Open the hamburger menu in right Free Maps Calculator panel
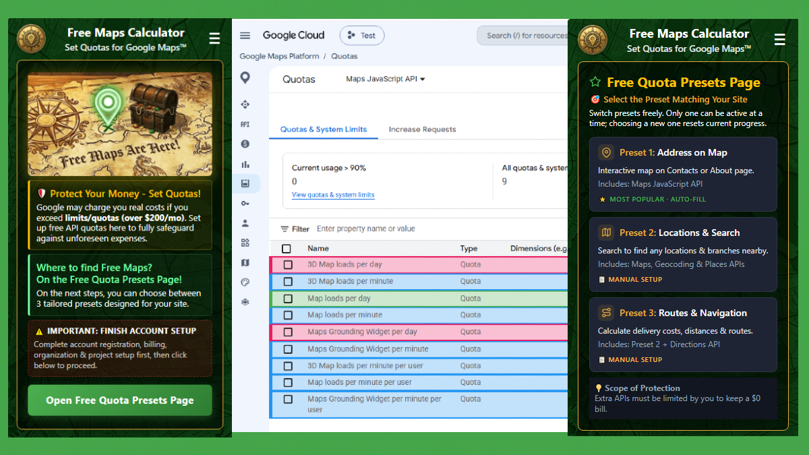This screenshot has width=809, height=455. click(x=779, y=39)
